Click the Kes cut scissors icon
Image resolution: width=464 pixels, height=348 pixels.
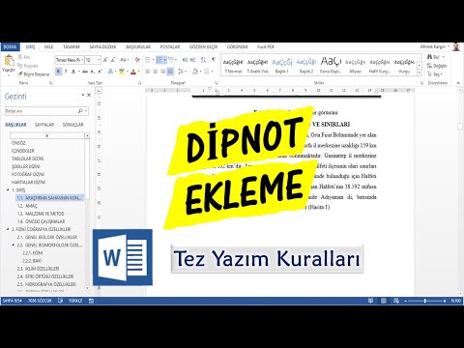tap(20, 57)
